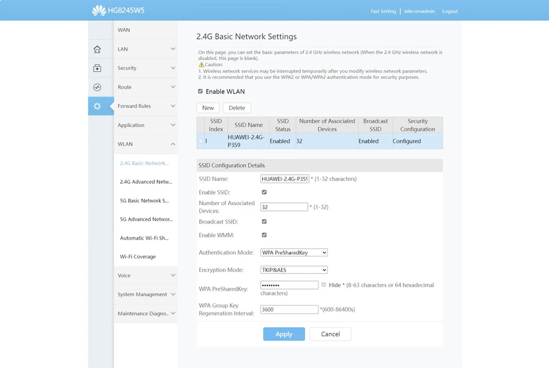Image resolution: width=549 pixels, height=368 pixels.
Task: Toggle the Broadcast SSID checkbox
Action: [x=264, y=221]
